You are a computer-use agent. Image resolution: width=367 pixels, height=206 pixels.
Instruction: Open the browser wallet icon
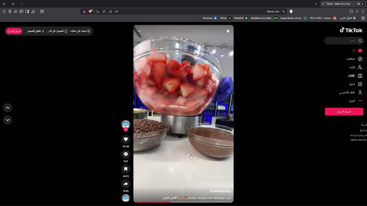tap(21, 11)
